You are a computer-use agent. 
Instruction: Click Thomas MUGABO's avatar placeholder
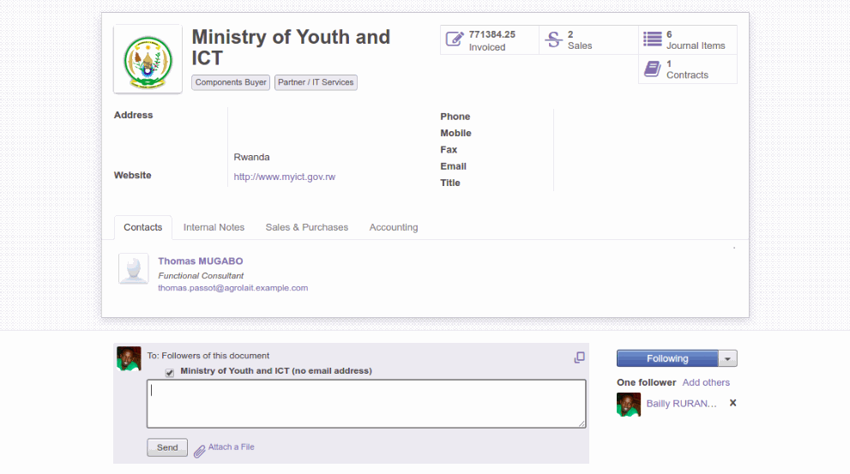coord(133,268)
